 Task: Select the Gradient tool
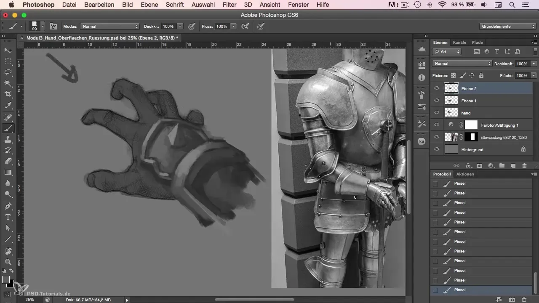(8, 172)
